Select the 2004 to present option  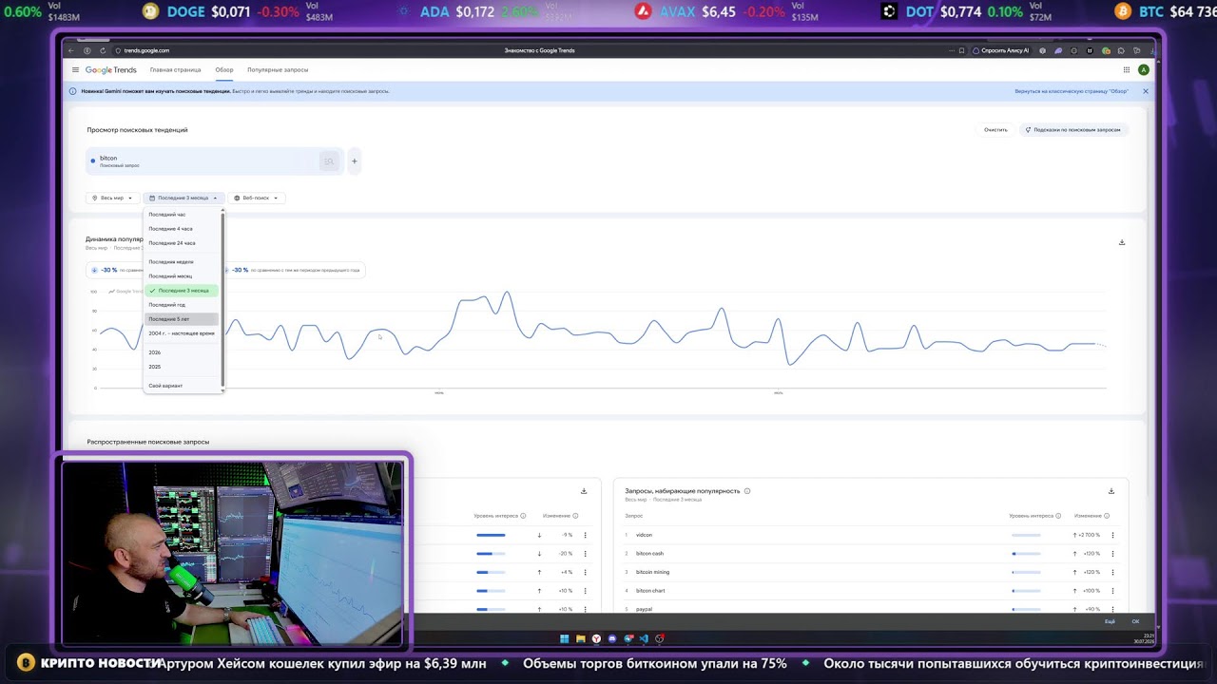point(182,333)
